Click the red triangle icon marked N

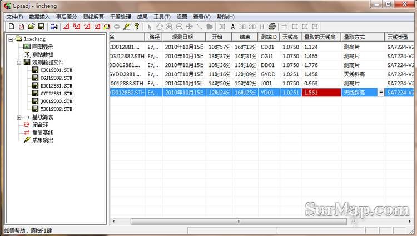click(x=77, y=27)
